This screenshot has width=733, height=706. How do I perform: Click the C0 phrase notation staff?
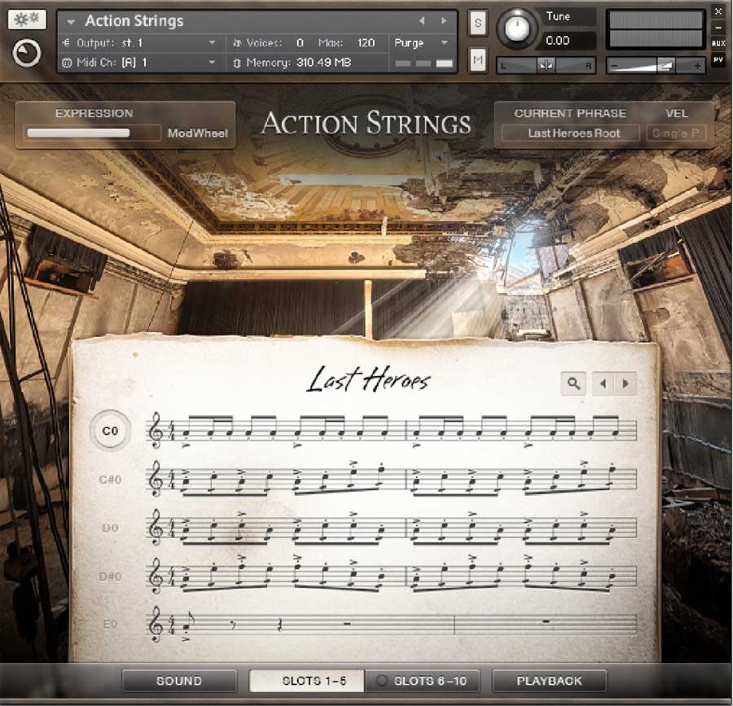(x=392, y=430)
